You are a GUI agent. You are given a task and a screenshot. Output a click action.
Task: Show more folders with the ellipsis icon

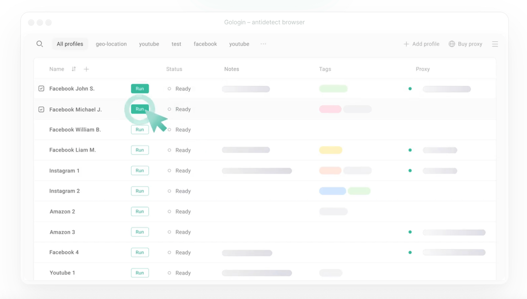(x=263, y=44)
